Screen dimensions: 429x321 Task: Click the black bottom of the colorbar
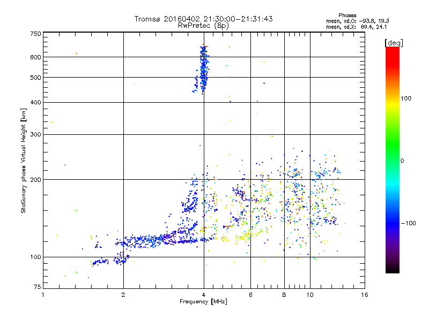393,269
